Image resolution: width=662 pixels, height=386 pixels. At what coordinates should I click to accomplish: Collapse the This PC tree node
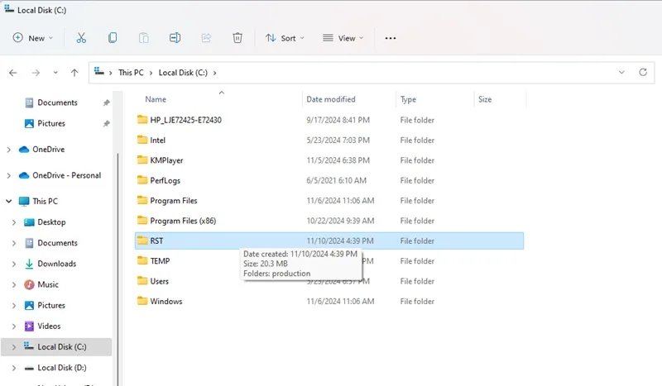click(8, 201)
